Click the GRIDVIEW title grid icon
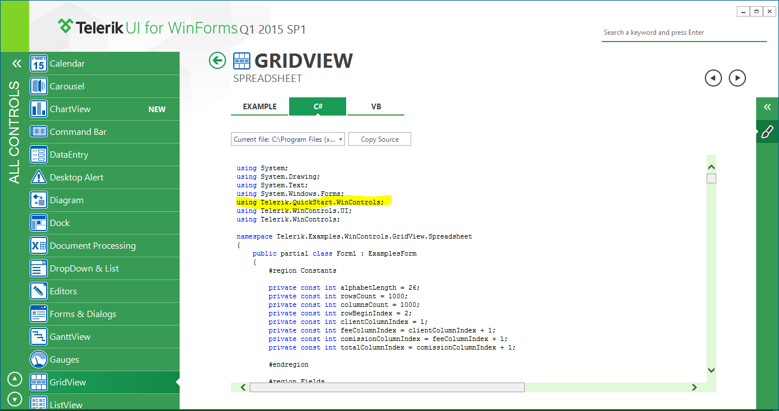 coord(242,61)
